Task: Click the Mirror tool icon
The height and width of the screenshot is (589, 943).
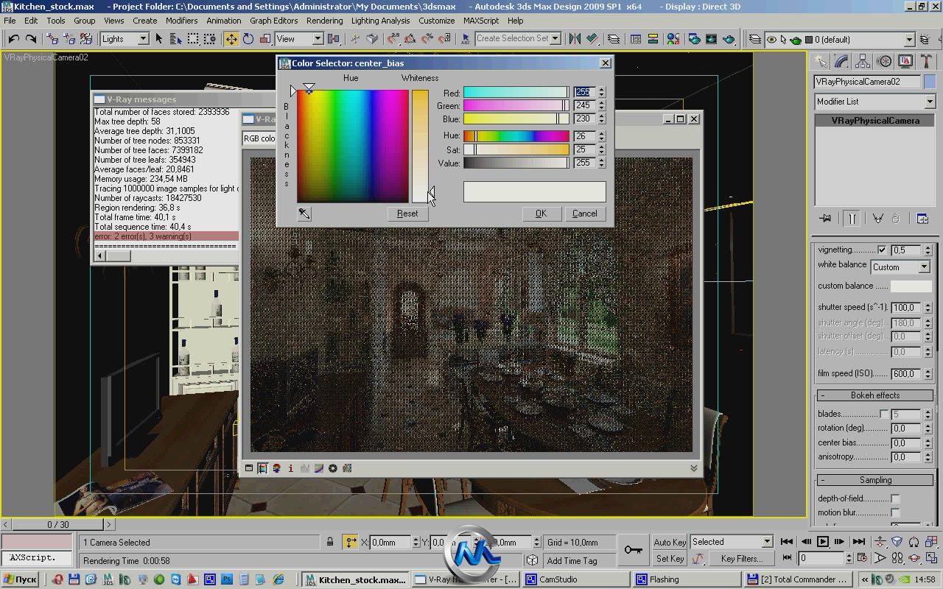Action: click(575, 39)
